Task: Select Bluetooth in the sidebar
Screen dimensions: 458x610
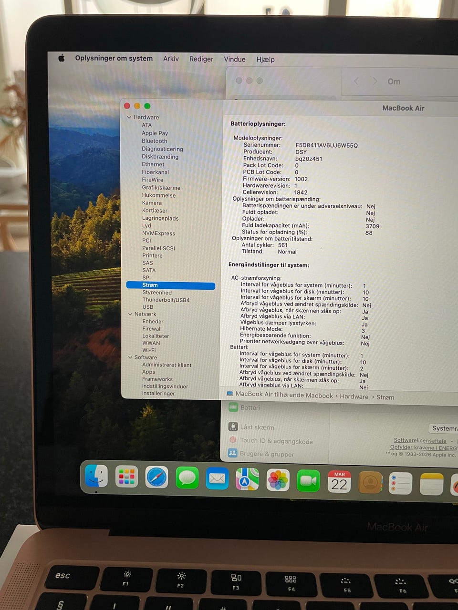Action: (155, 141)
